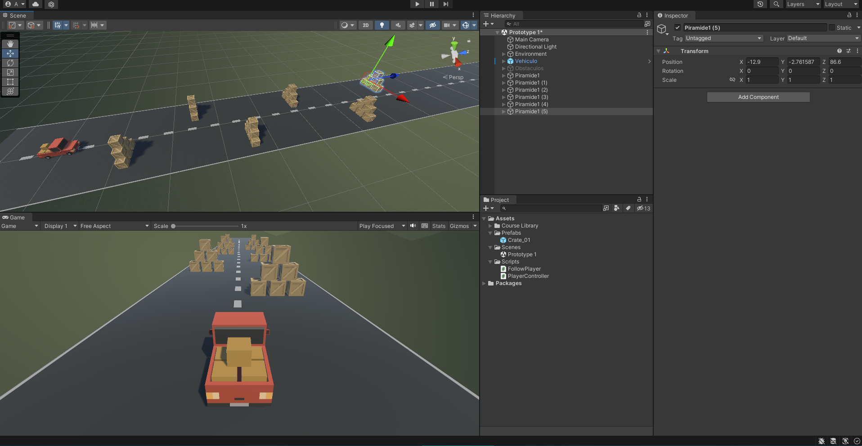This screenshot has height=446, width=862.
Task: Open the Scene camera settings icon
Action: [x=449, y=25]
